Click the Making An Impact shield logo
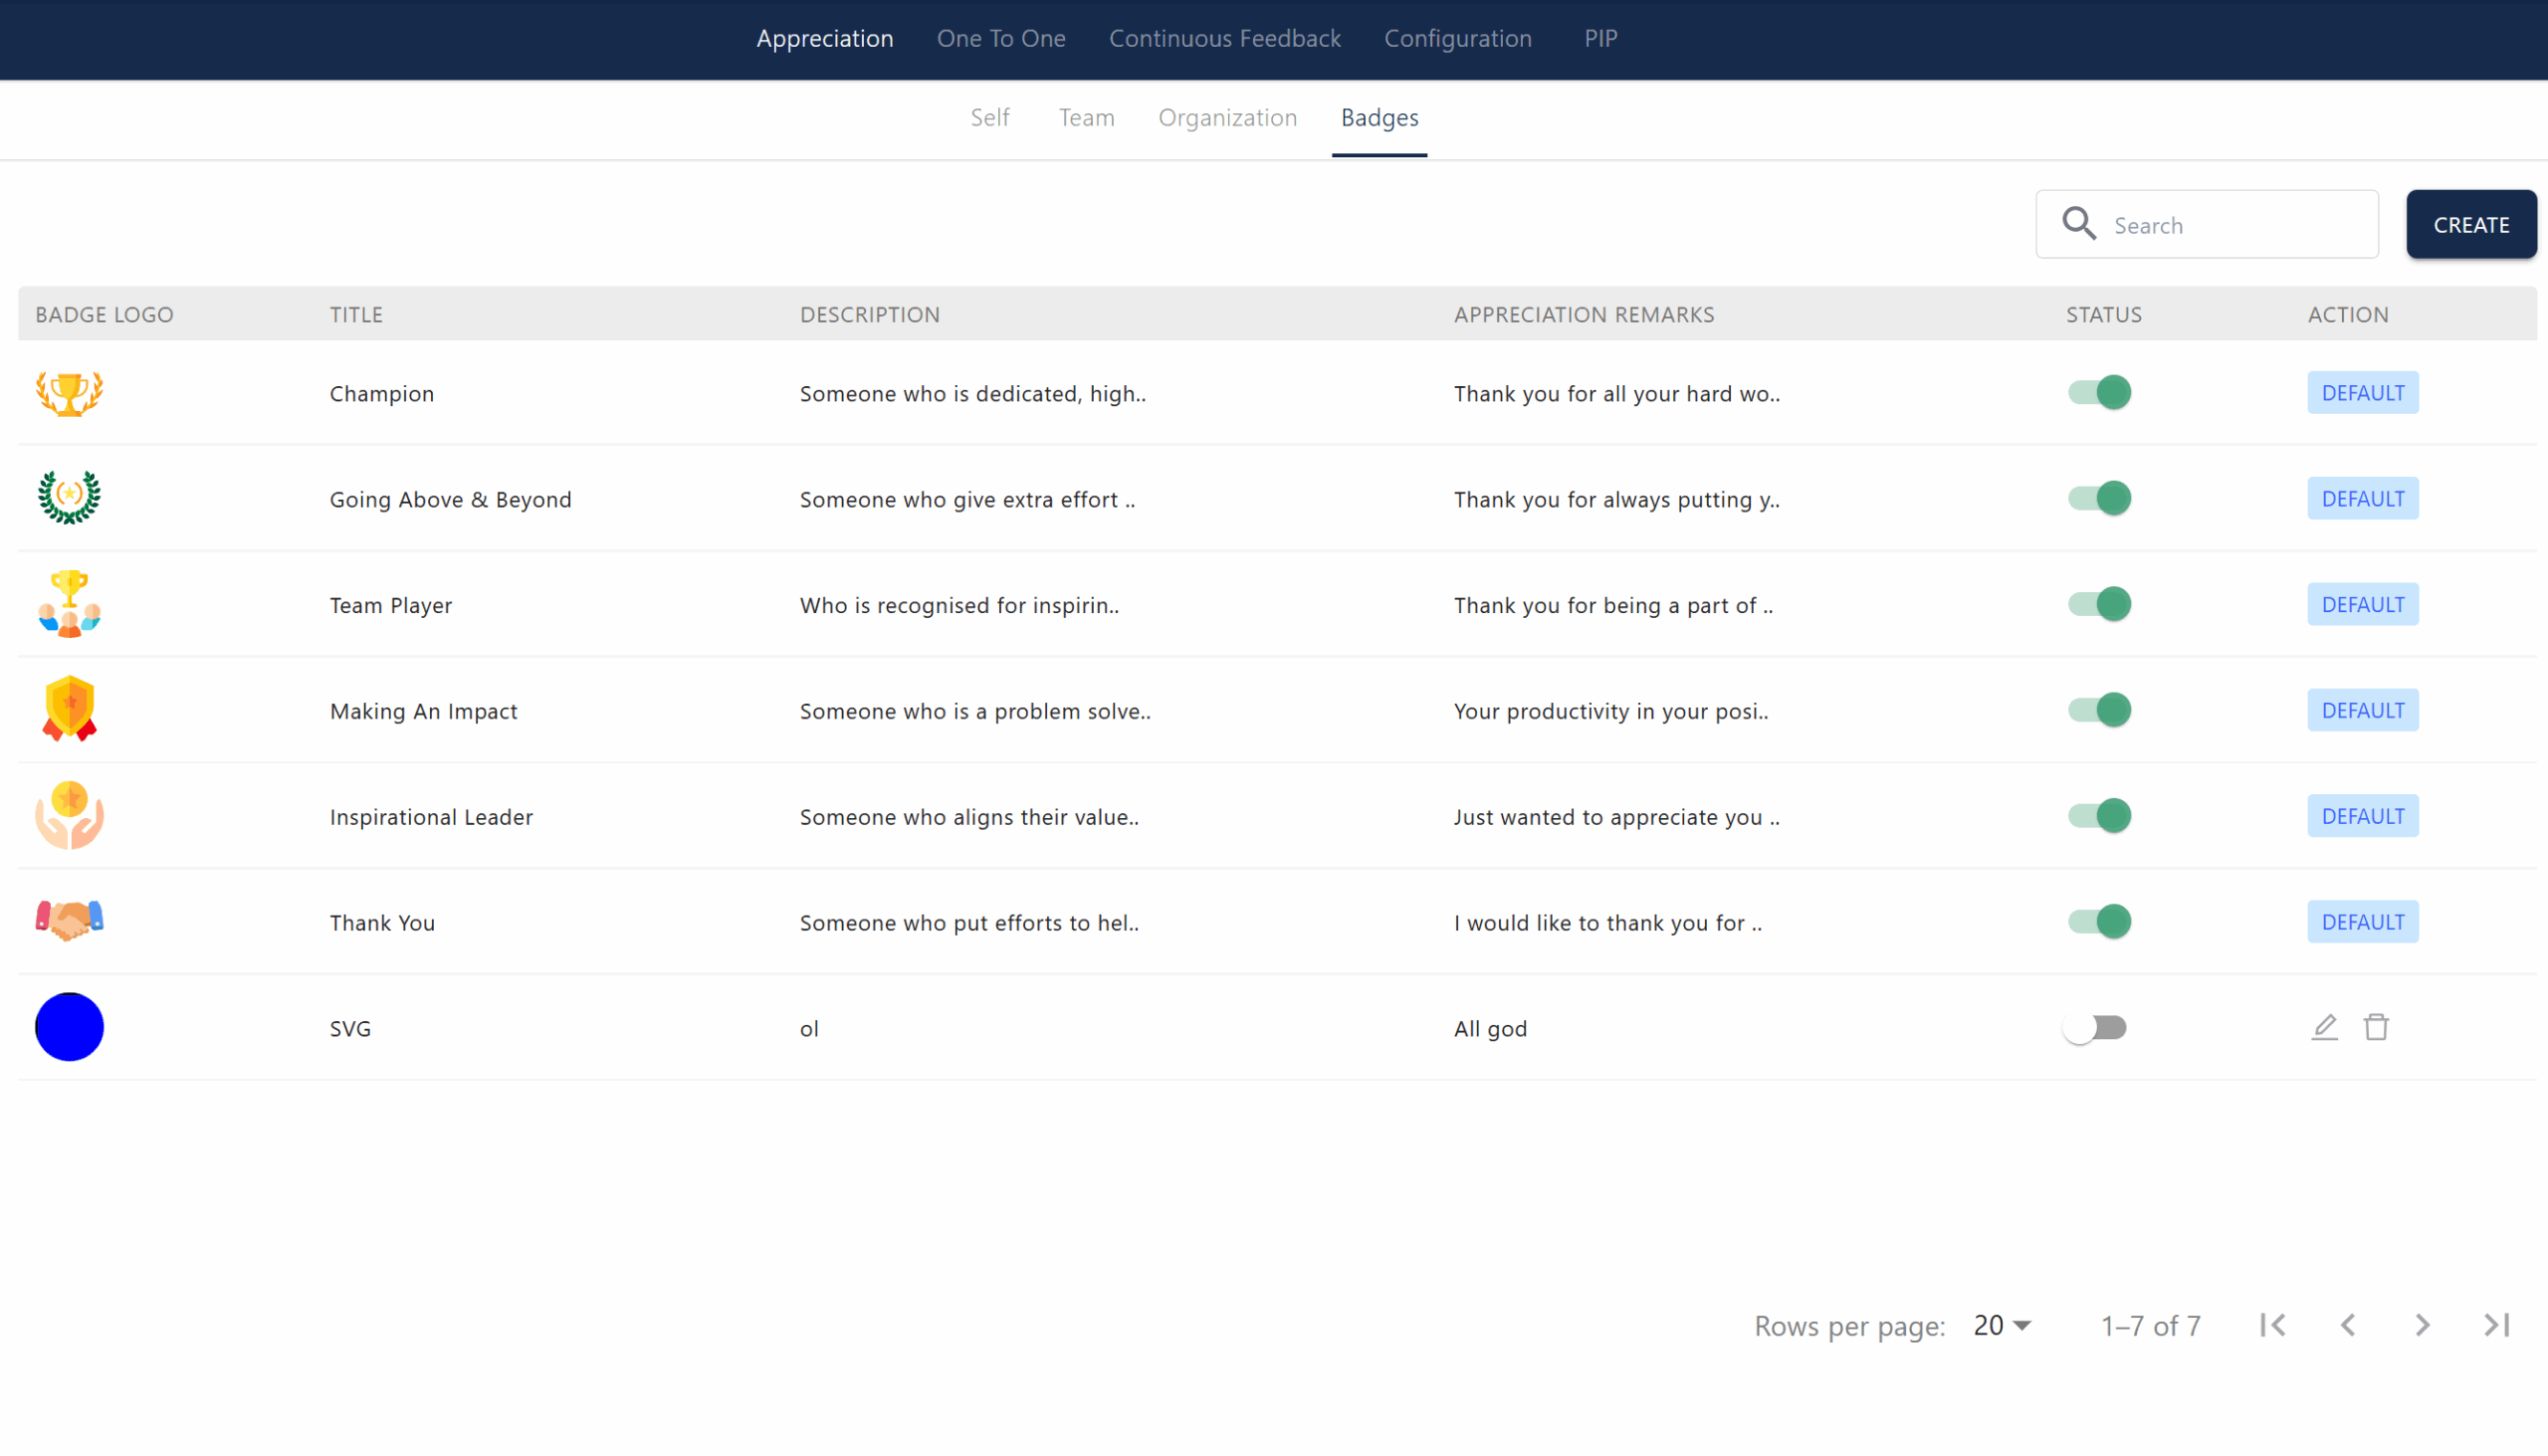 pos(69,709)
